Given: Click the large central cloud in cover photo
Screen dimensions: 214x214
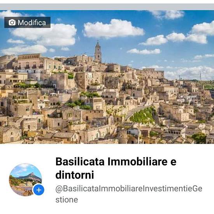Looking at the screenshot, I should (x=114, y=29).
